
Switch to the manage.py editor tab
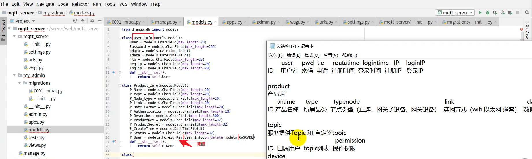(166, 22)
